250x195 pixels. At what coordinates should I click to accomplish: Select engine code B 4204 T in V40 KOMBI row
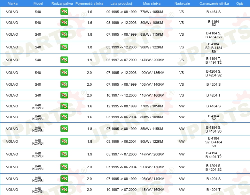coord(214,190)
